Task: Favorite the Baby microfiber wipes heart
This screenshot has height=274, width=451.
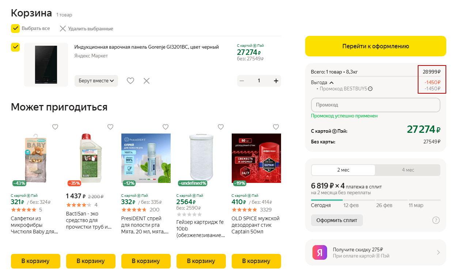Action: click(x=55, y=127)
